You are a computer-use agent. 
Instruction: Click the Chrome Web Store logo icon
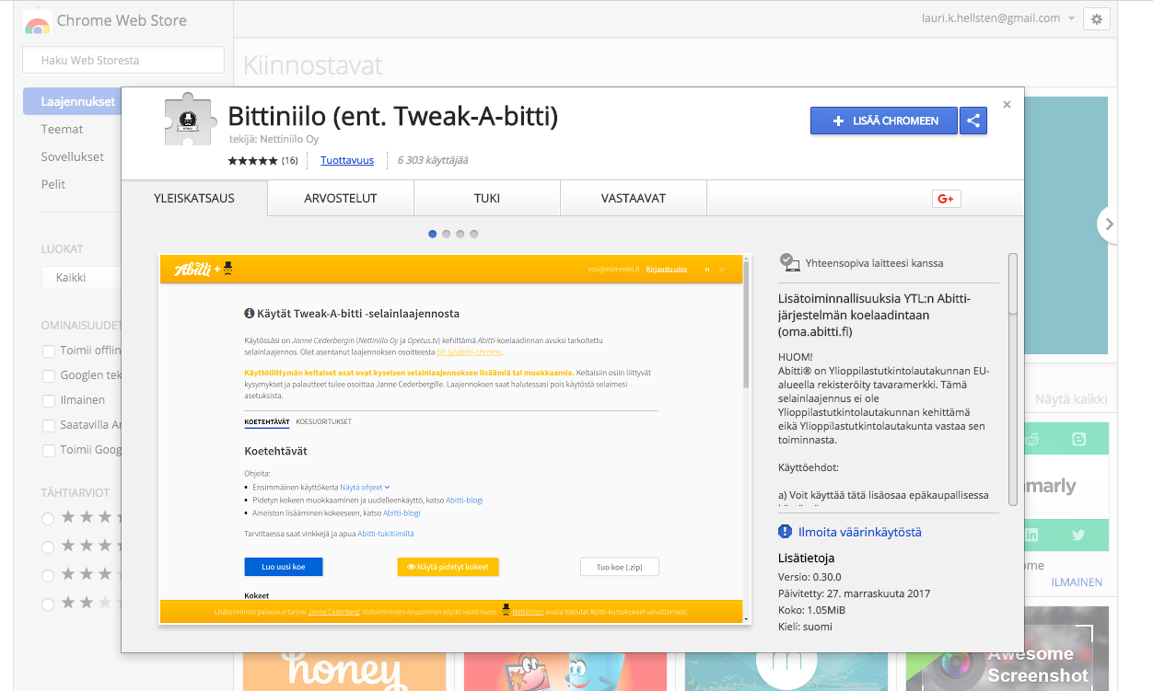(x=37, y=20)
